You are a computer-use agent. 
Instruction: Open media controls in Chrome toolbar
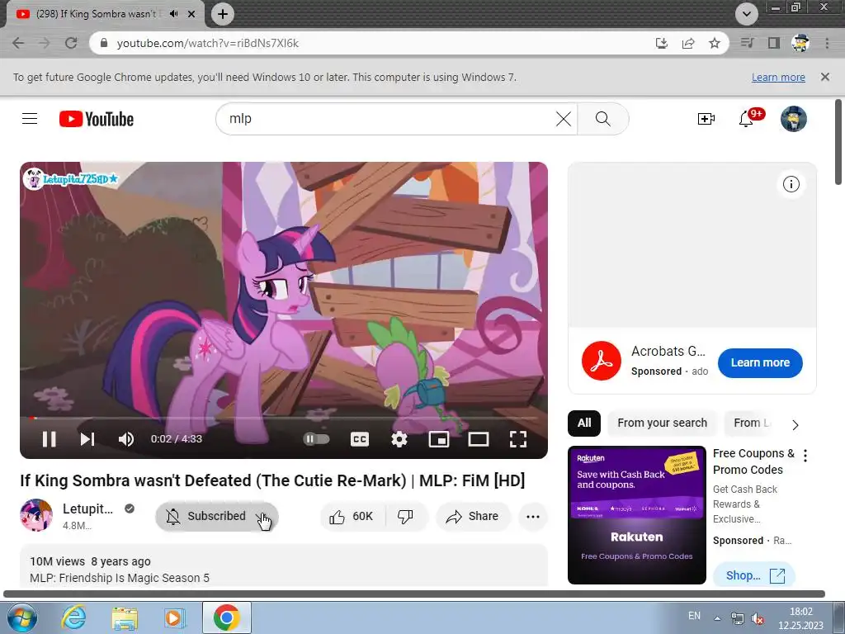pyautogui.click(x=747, y=43)
